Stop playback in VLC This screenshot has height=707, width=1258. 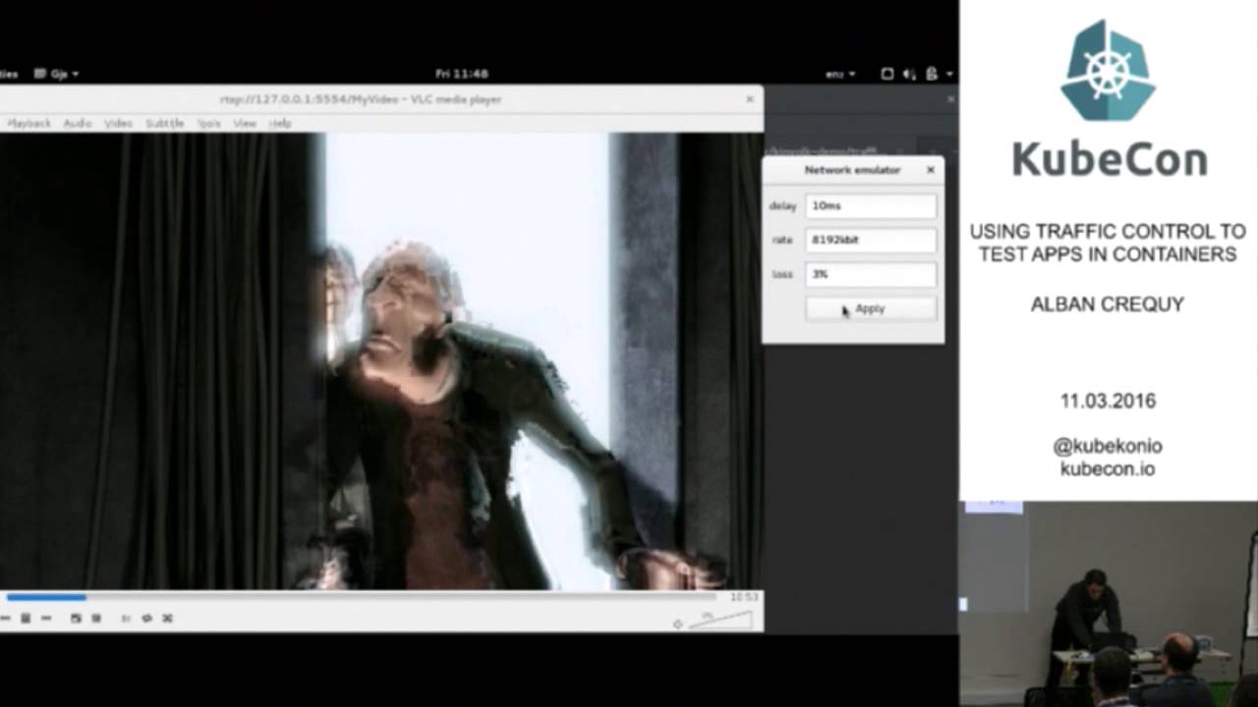click(x=26, y=618)
